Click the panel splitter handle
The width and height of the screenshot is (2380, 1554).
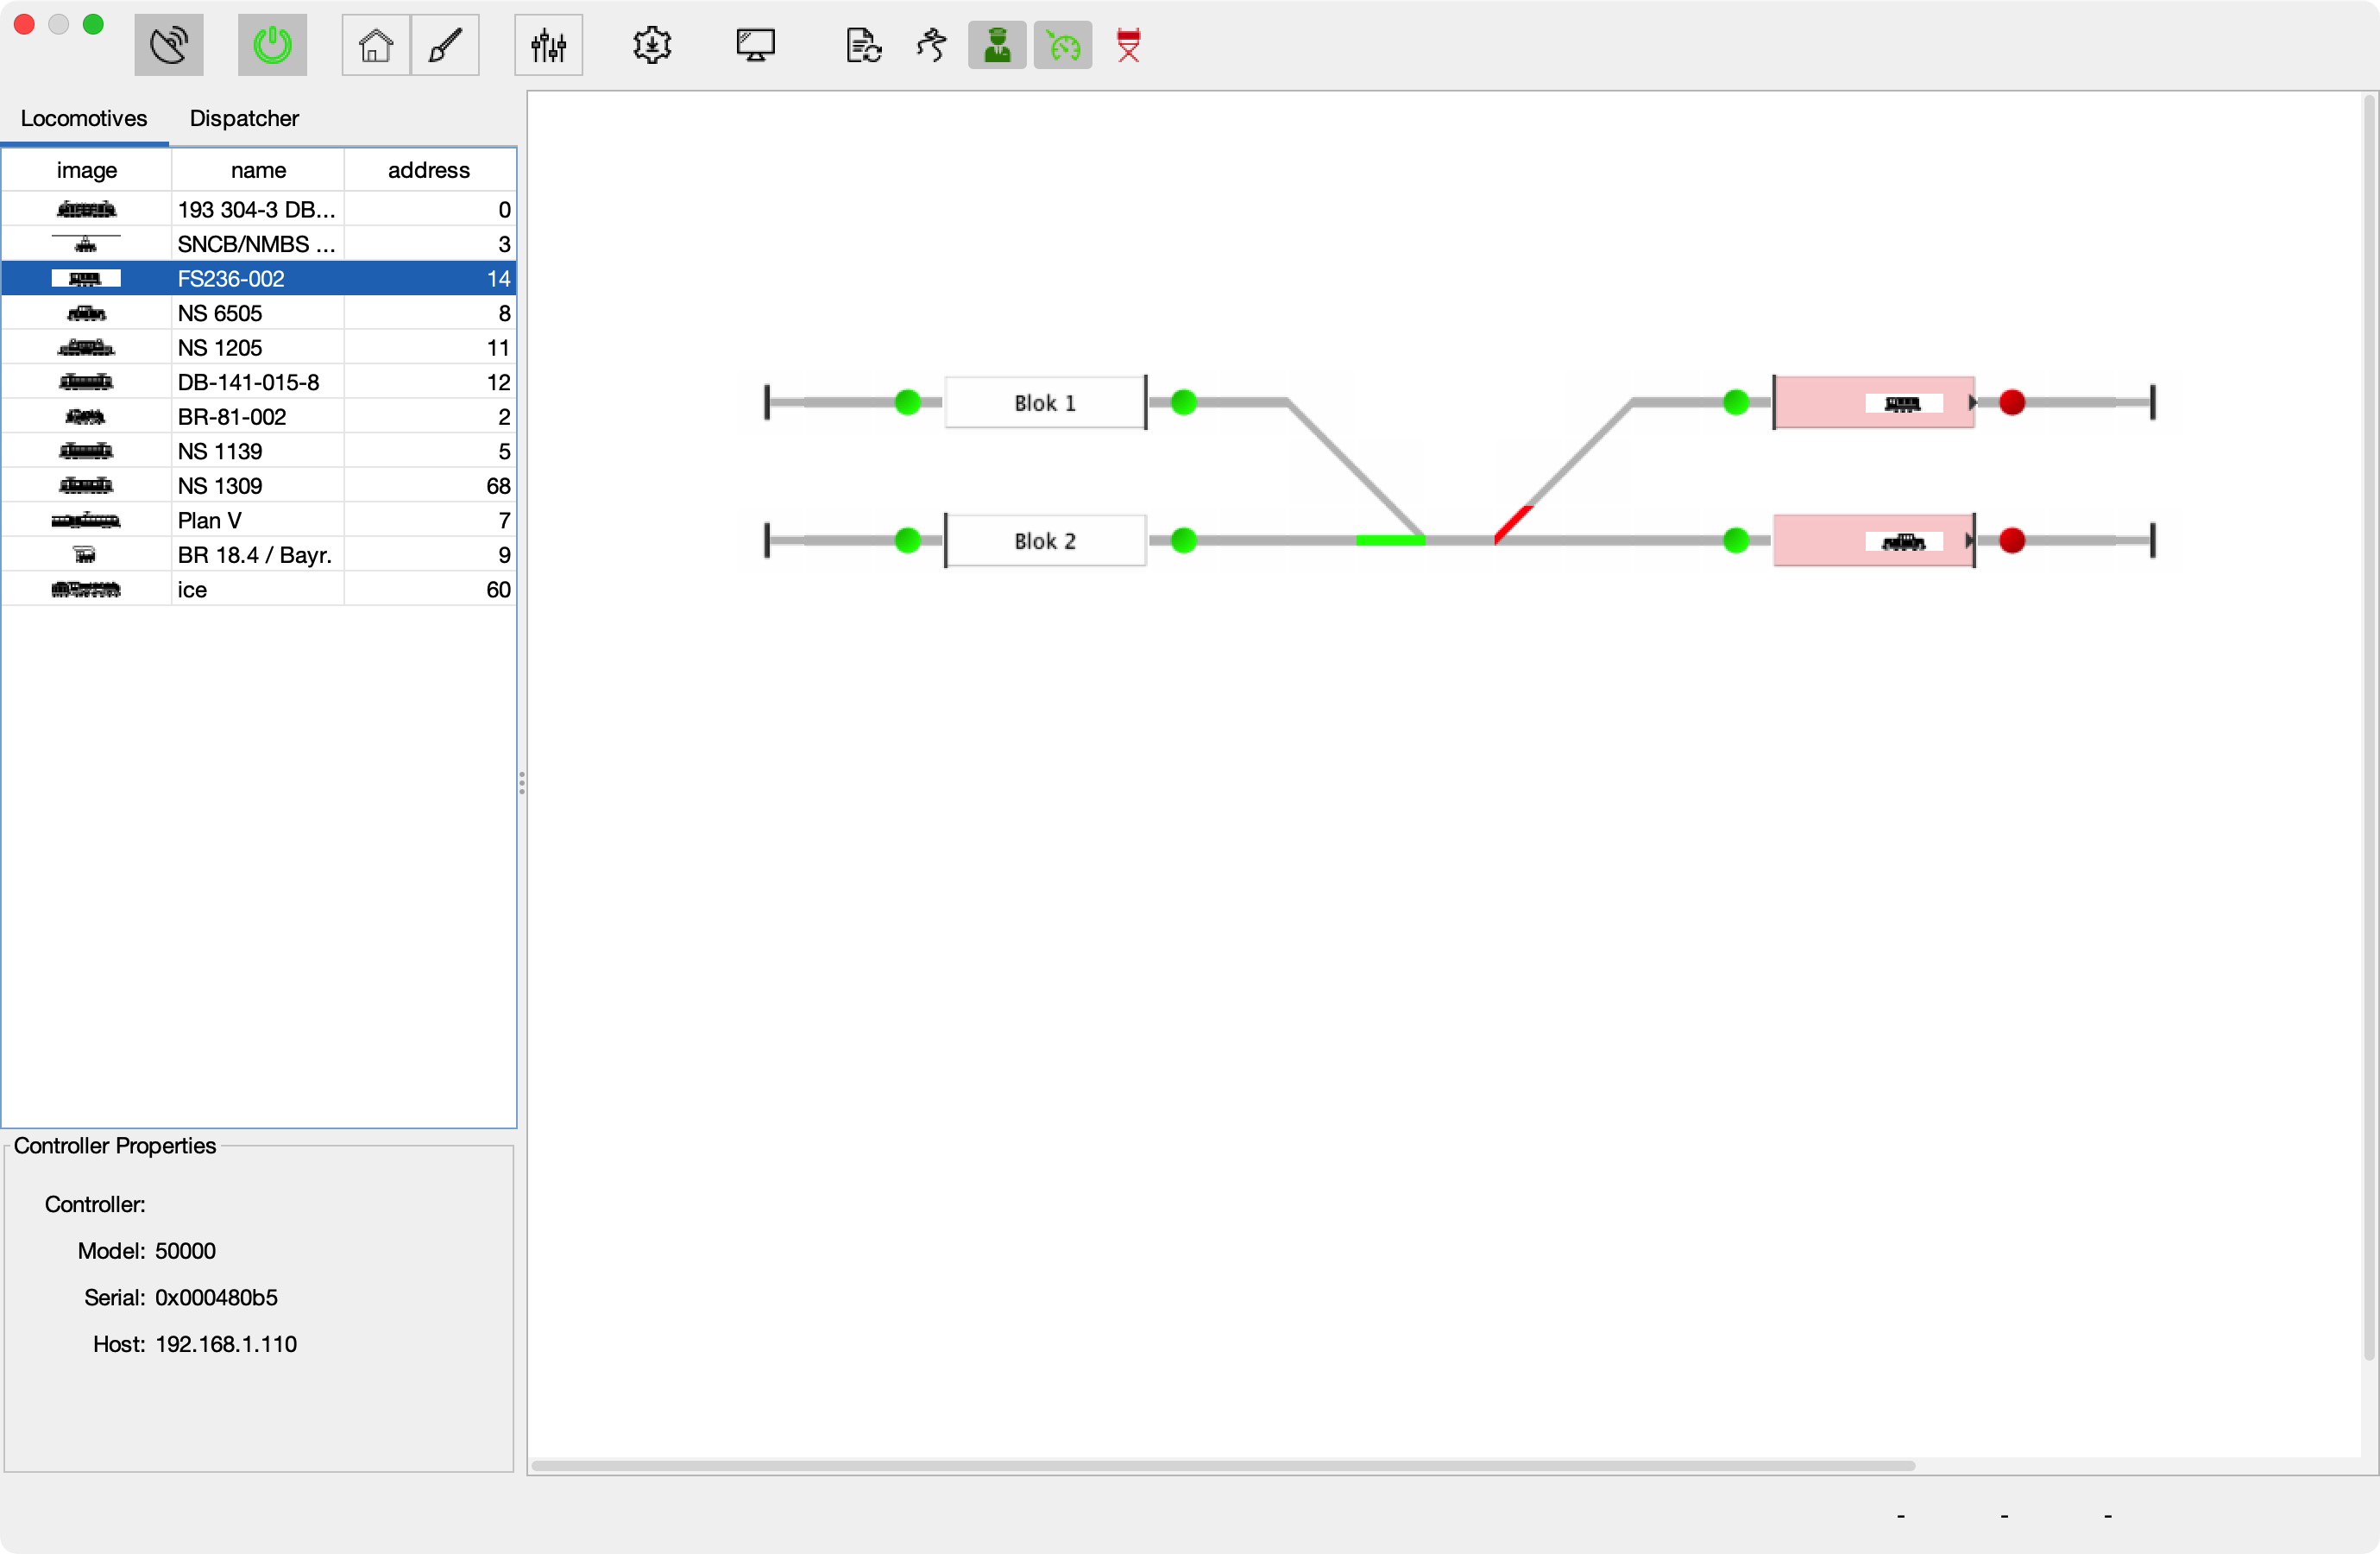click(x=521, y=782)
